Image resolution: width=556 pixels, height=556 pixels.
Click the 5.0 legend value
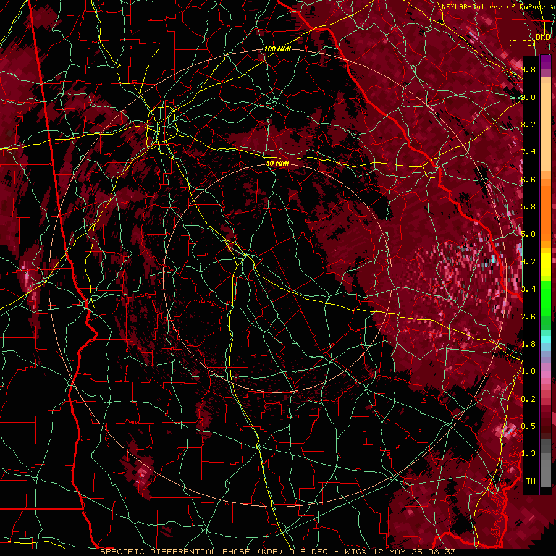528,234
